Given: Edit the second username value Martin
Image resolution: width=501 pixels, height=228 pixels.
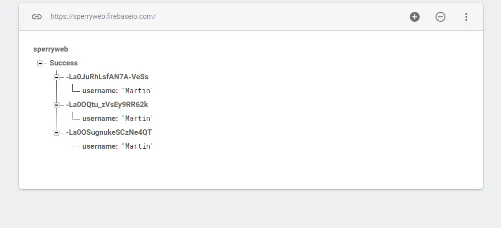Looking at the screenshot, I should click(x=136, y=118).
